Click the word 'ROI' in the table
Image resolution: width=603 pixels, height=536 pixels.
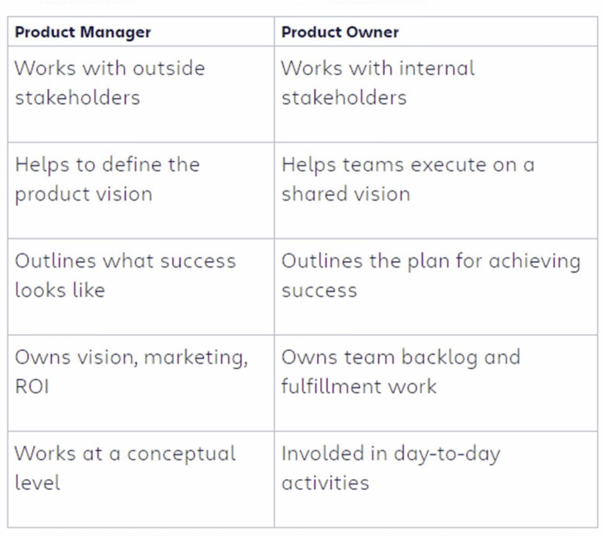tap(32, 386)
